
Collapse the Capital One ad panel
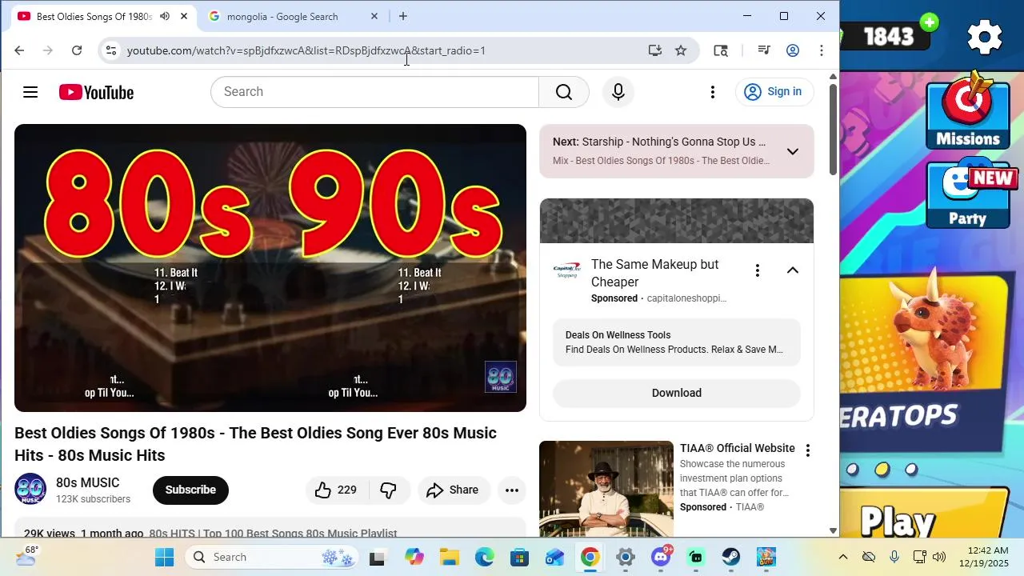click(793, 270)
